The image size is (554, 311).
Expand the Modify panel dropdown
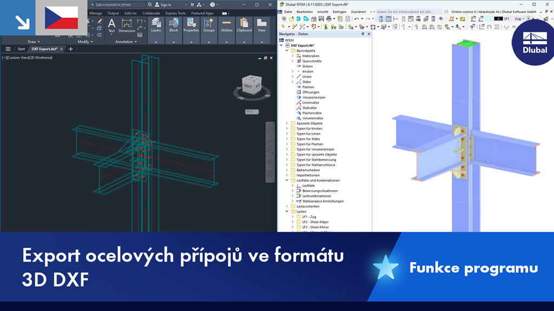coord(85,42)
